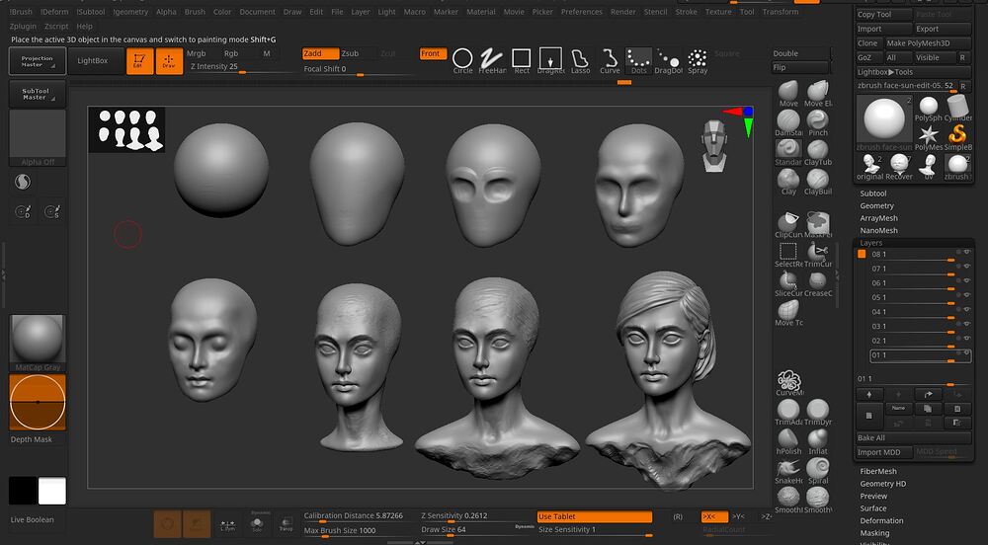988x545 pixels.
Task: Expand the Geometry subpalette
Action: coord(876,205)
